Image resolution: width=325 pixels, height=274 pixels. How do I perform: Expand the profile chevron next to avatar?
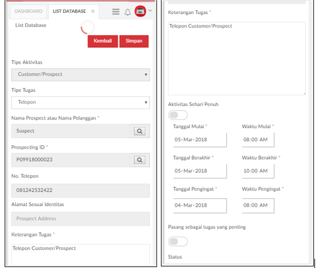pos(150,11)
